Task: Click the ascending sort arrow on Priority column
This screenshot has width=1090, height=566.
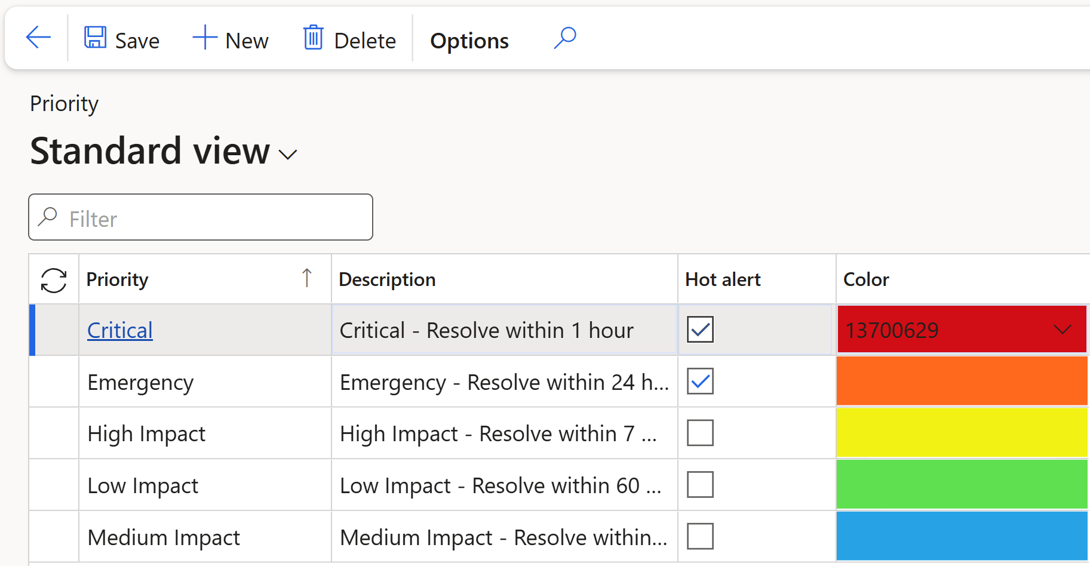Action: click(x=307, y=278)
